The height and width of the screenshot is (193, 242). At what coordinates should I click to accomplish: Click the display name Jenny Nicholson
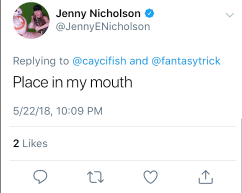(x=98, y=13)
